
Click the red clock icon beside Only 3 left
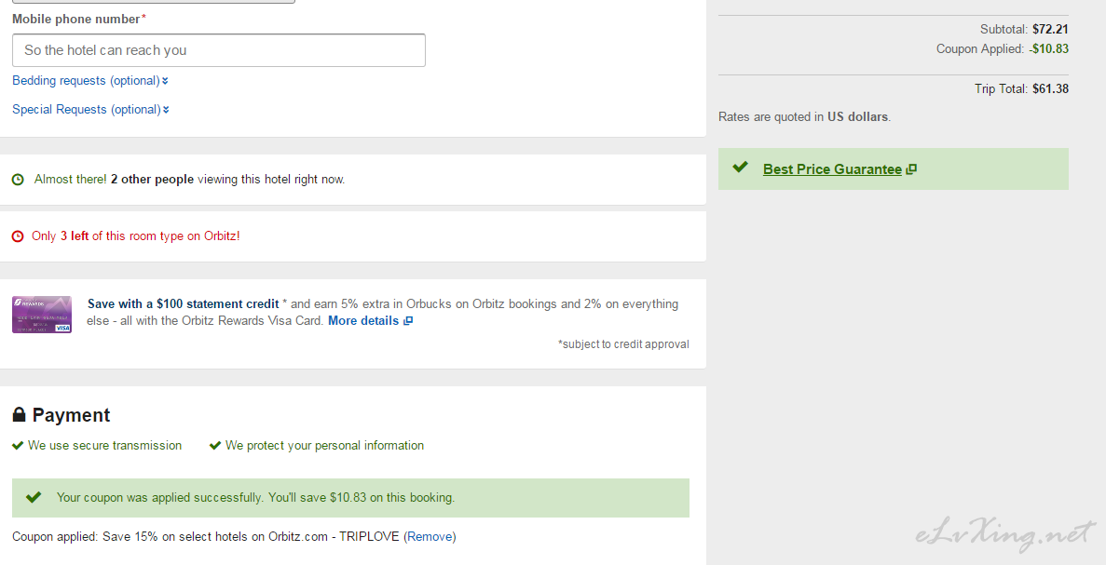(x=19, y=236)
